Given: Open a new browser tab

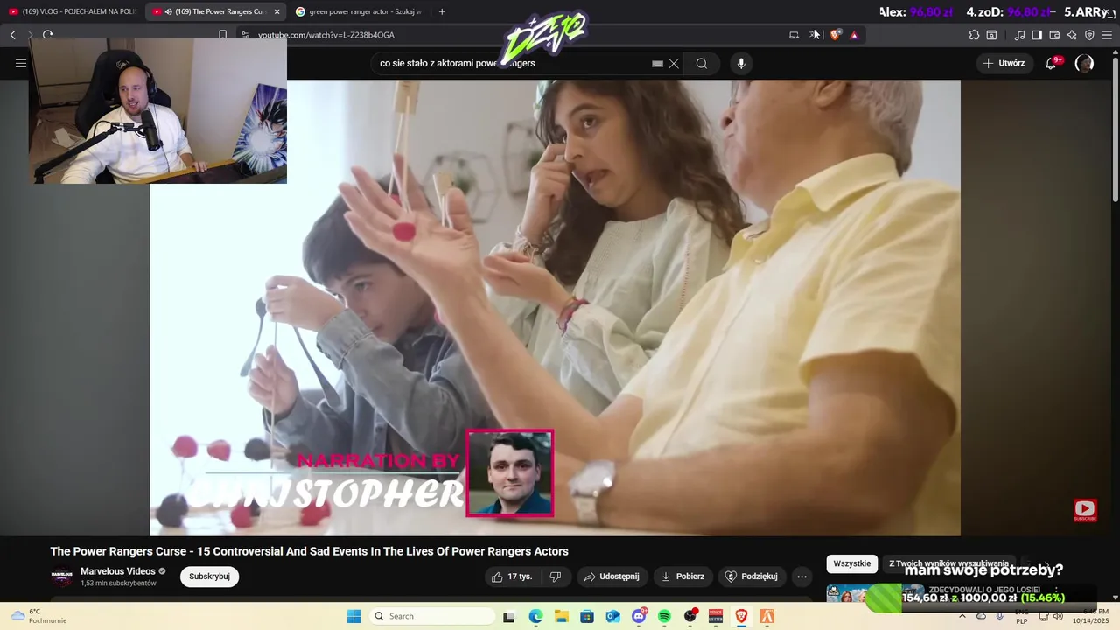Looking at the screenshot, I should [442, 11].
